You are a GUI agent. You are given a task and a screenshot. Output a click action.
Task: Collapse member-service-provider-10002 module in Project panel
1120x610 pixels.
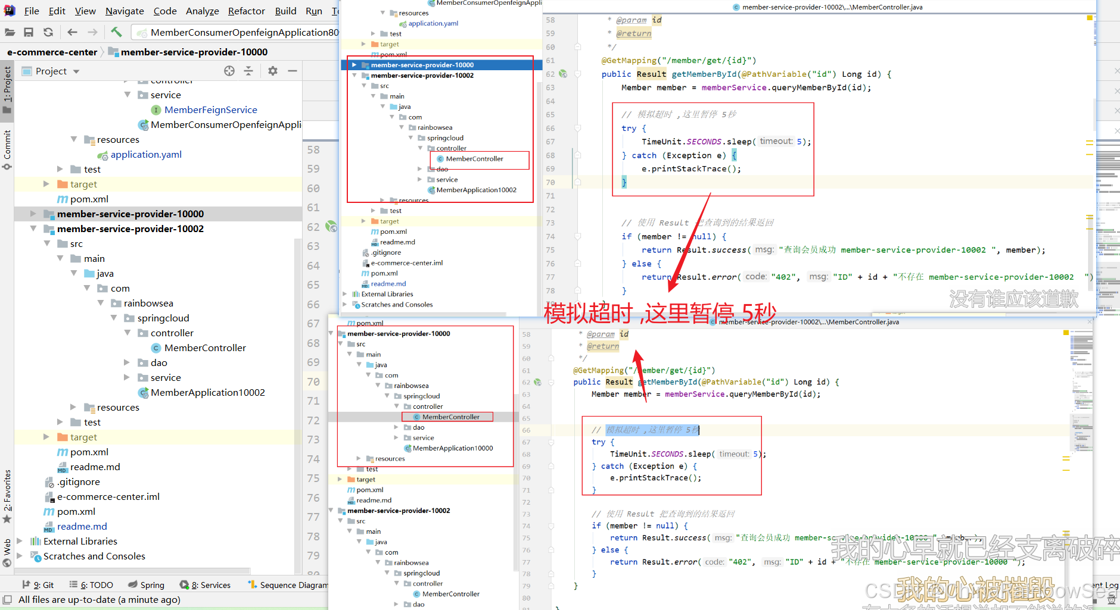33,229
